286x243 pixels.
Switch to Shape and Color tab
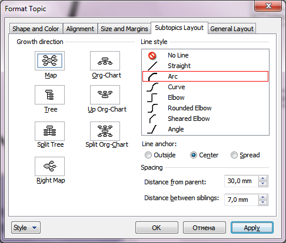pyautogui.click(x=36, y=29)
